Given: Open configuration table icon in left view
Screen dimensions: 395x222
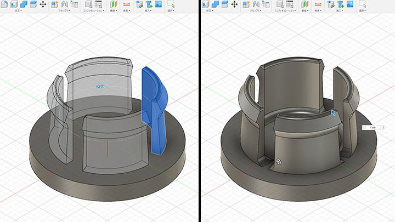Looking at the screenshot, I should (x=98, y=4).
